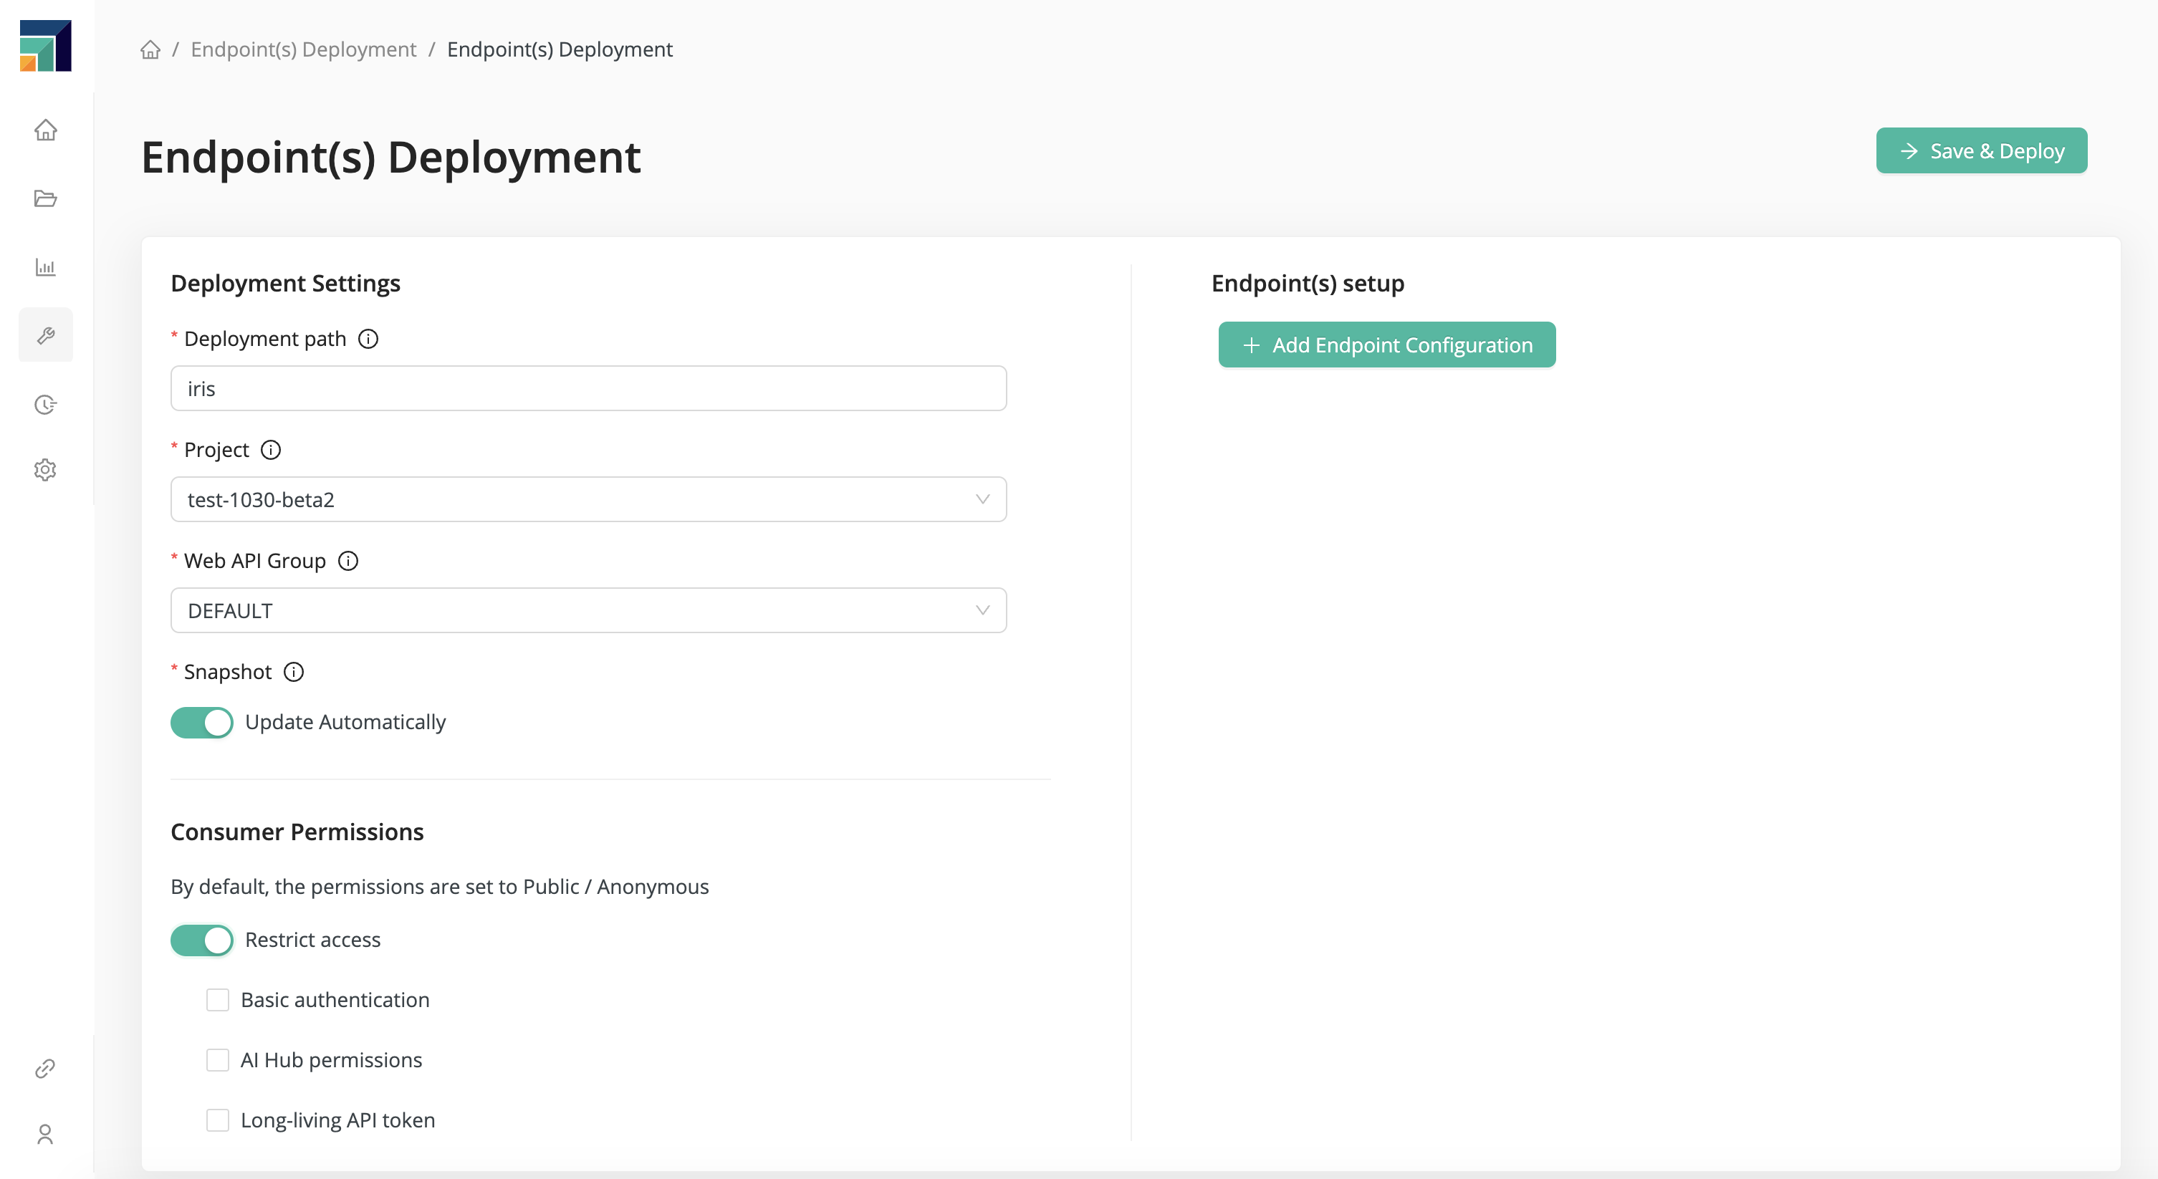Open the Project dropdown showing test-1030-beta2
Viewport: 2158px width, 1179px height.
586,499
